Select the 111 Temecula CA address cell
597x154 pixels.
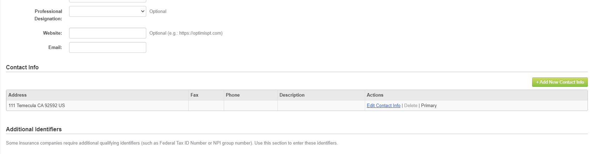[37, 106]
